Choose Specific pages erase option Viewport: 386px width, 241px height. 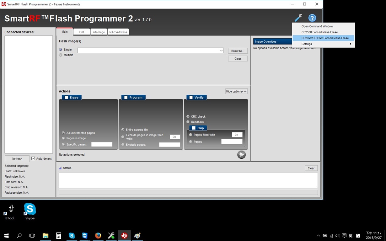pyautogui.click(x=63, y=144)
